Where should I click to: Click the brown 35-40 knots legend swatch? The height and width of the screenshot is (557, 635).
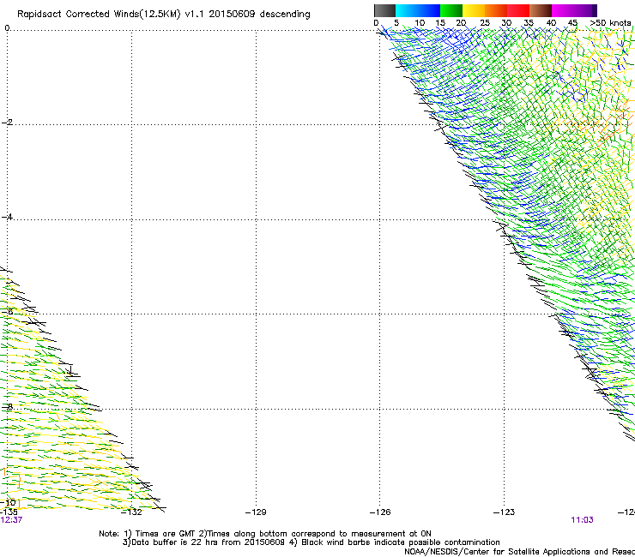point(541,10)
